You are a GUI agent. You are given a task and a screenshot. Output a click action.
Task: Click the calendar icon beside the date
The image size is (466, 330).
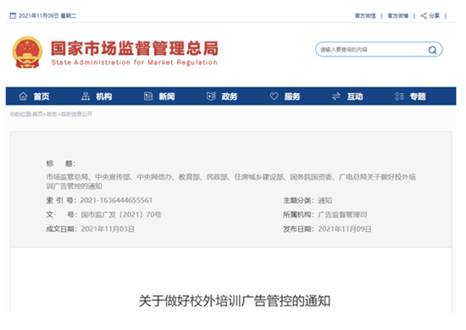13,16
